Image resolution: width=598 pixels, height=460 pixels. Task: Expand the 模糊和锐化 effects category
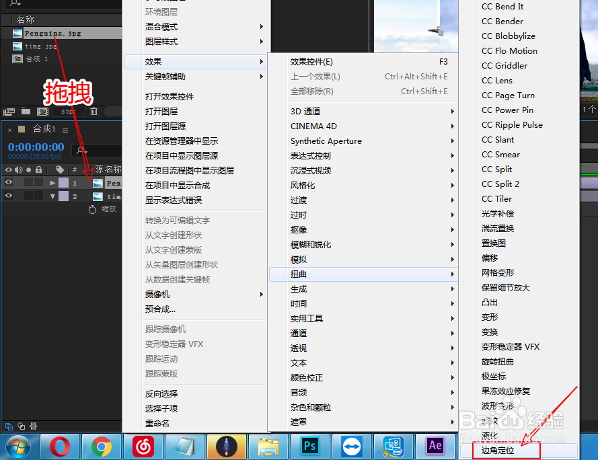click(363, 245)
